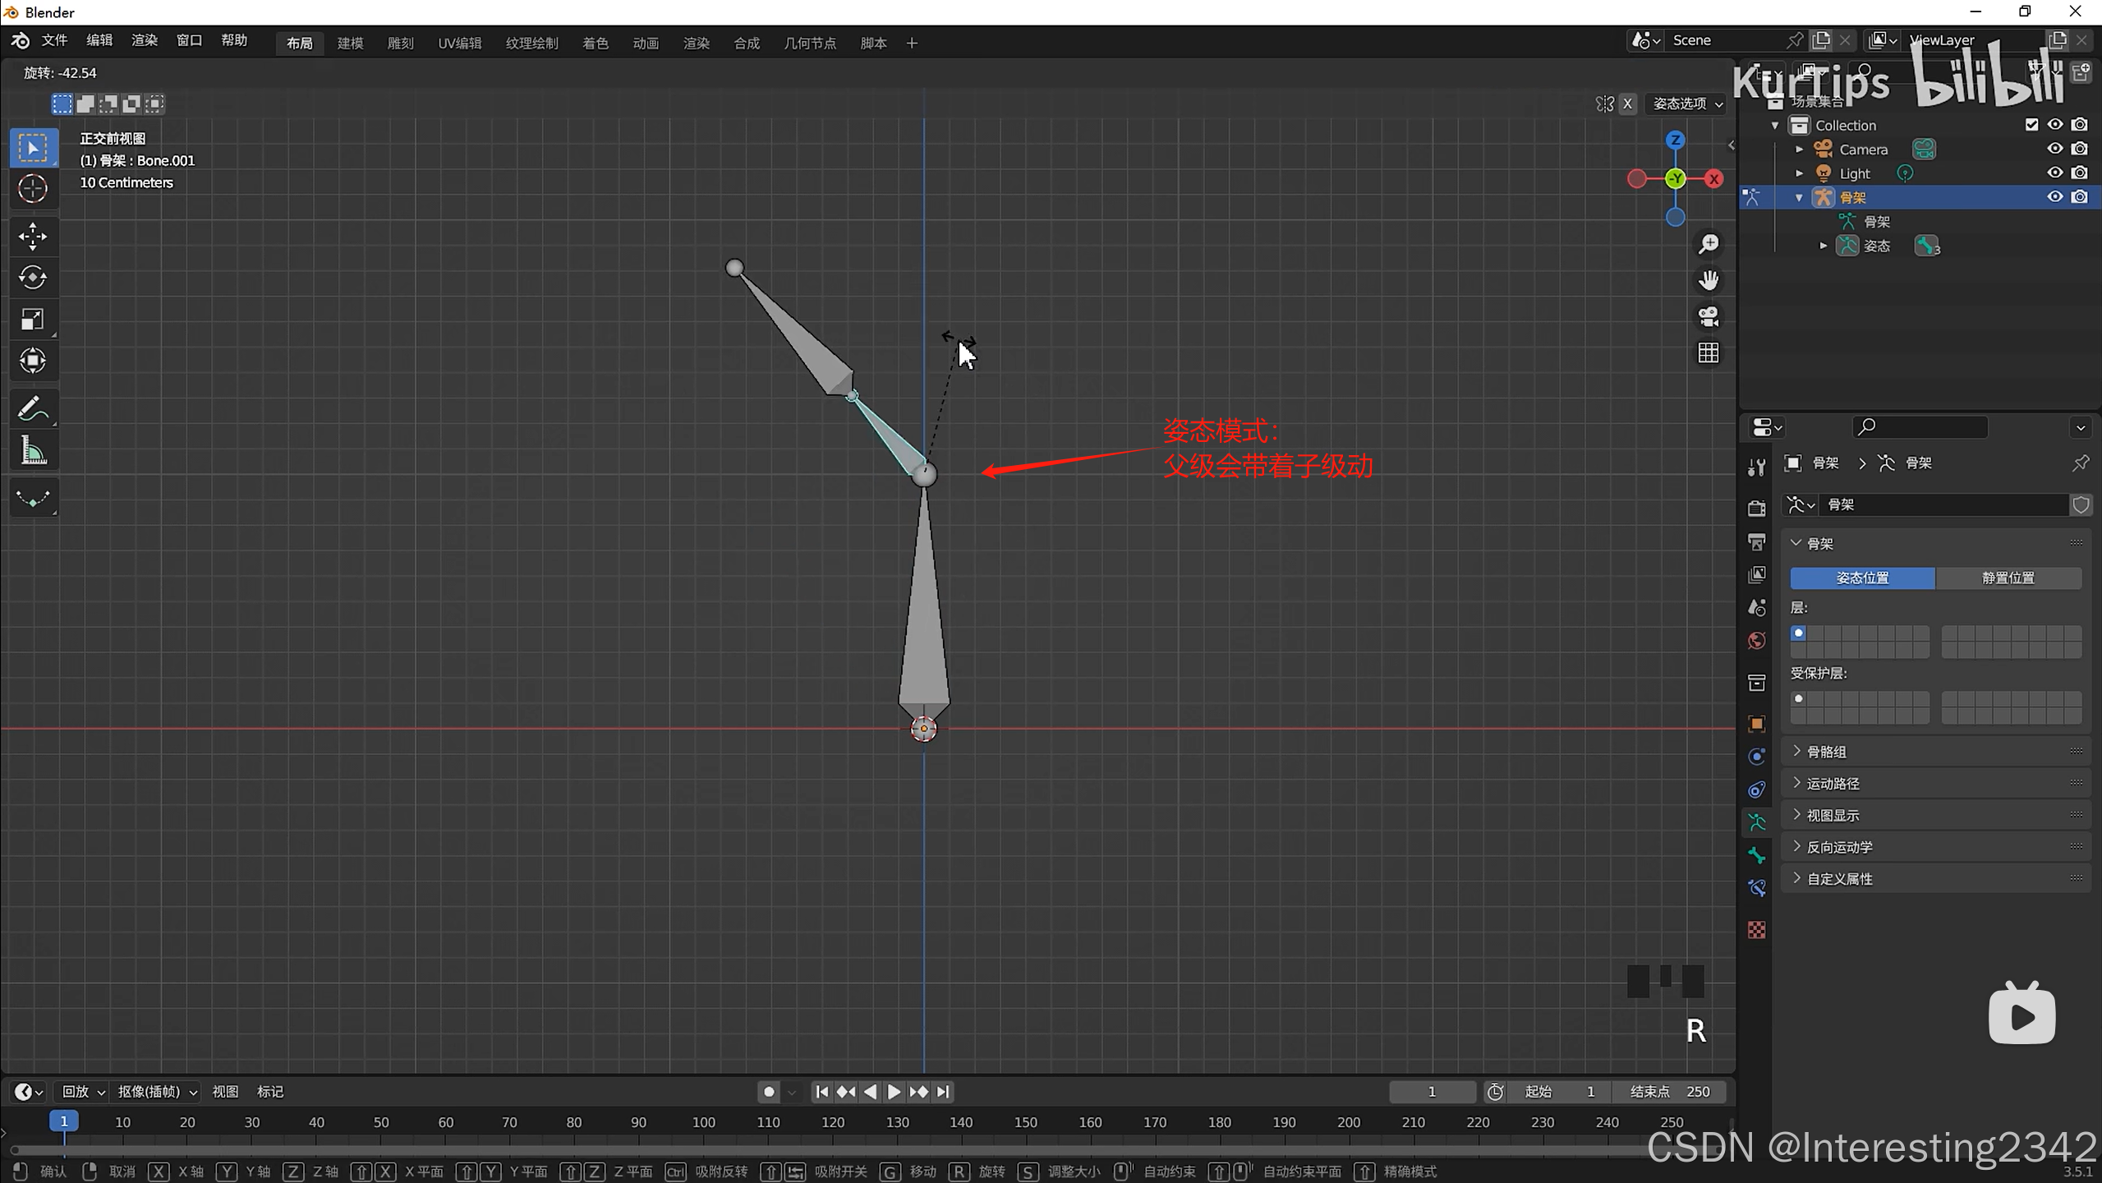This screenshot has height=1183, width=2102.
Task: Activate the Annotate pencil tool
Action: tap(33, 408)
